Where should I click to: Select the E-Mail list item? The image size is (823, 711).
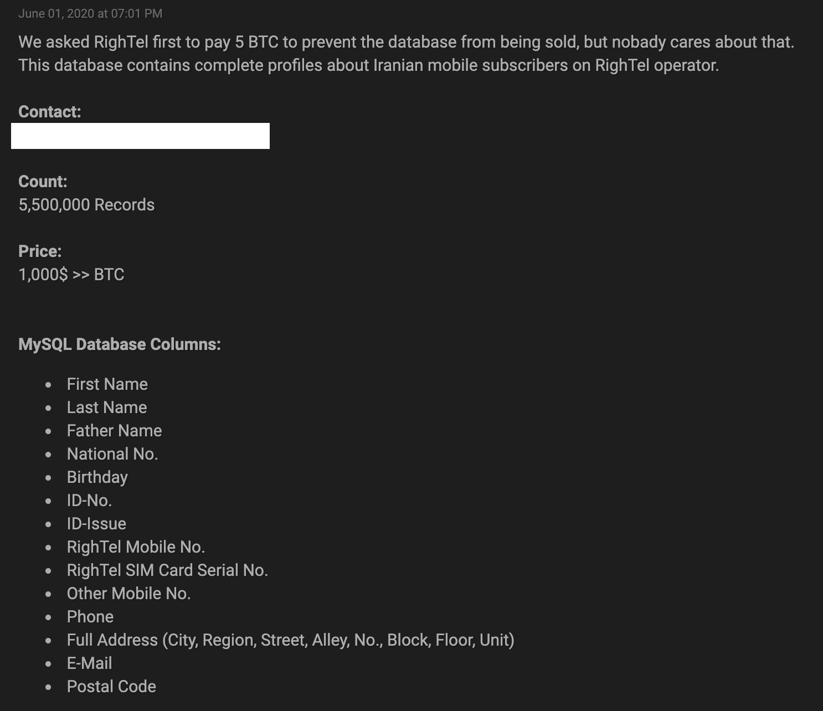(x=90, y=663)
